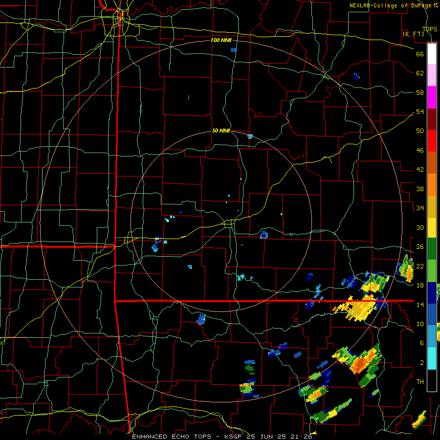Click the black TH legend swatch
Screen dimensions: 440x440
pos(432,380)
